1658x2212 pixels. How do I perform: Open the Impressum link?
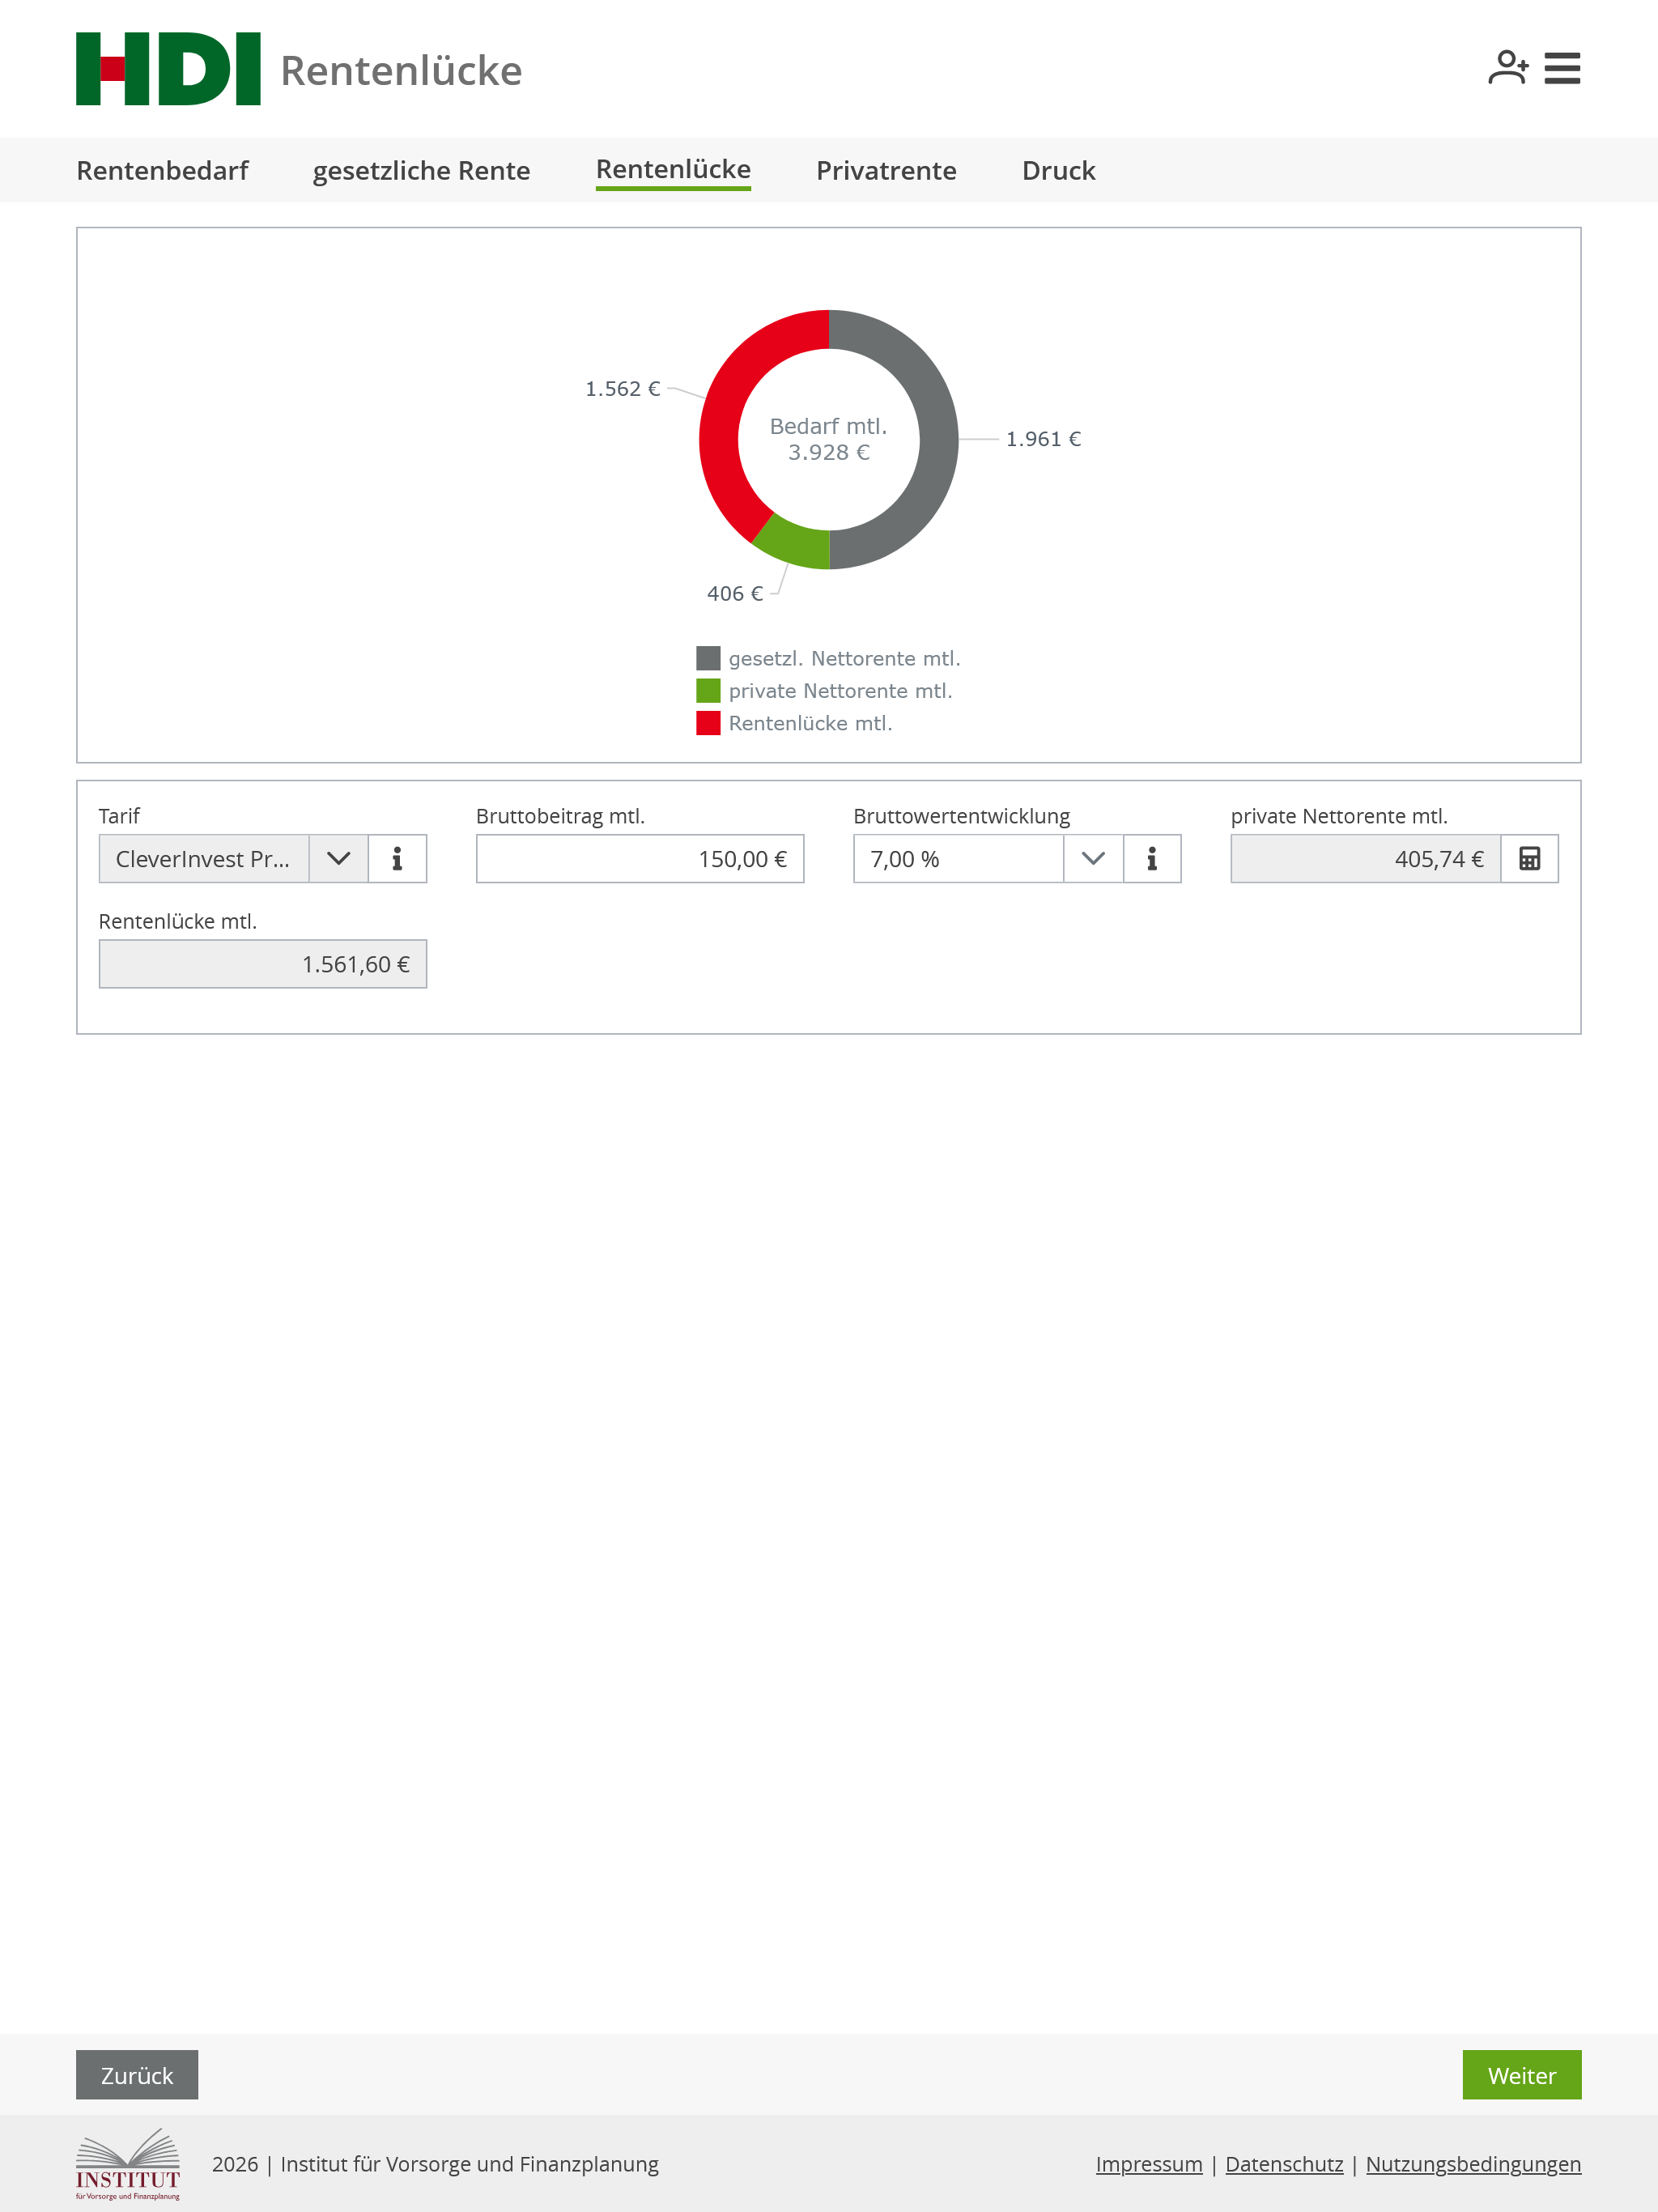(x=1149, y=2164)
